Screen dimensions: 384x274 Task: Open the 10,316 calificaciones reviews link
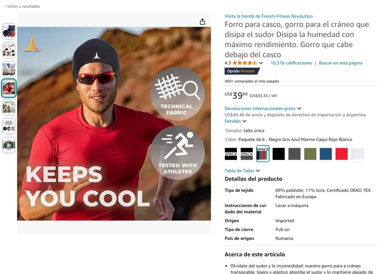coord(291,63)
